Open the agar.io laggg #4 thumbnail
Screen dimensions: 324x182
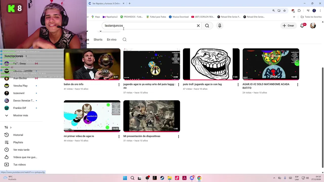pos(152,64)
